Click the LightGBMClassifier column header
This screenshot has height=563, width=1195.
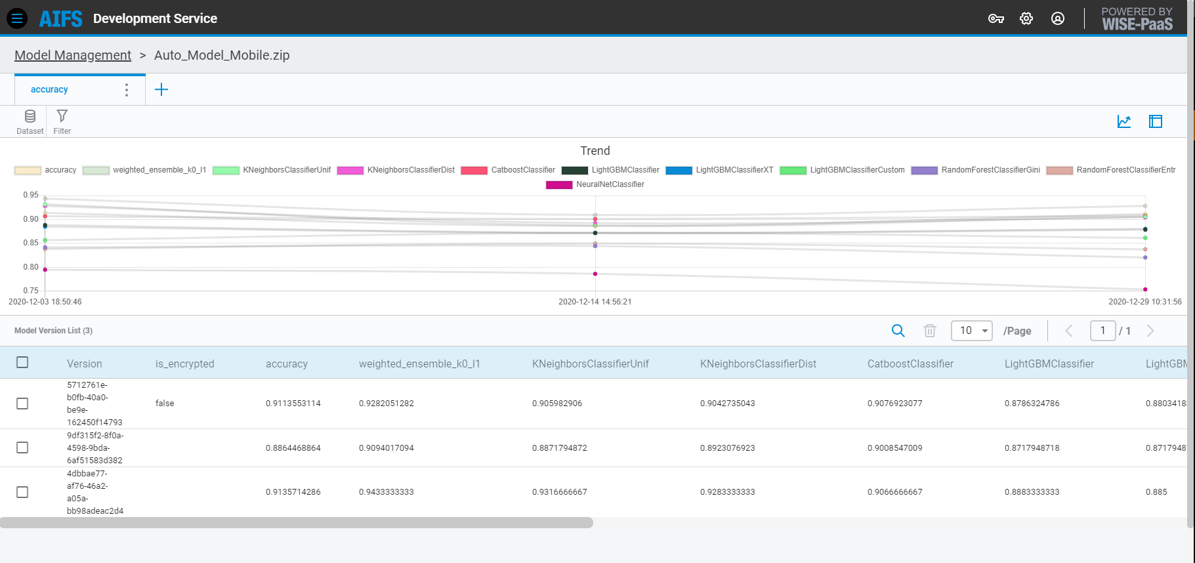[x=1049, y=364]
